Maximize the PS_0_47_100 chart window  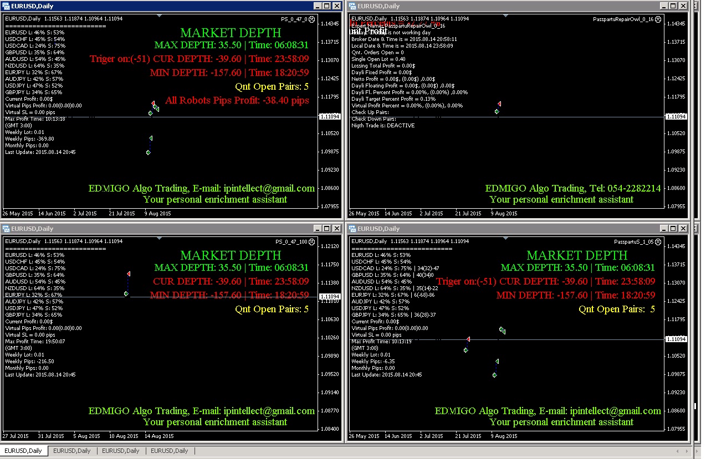point(327,229)
